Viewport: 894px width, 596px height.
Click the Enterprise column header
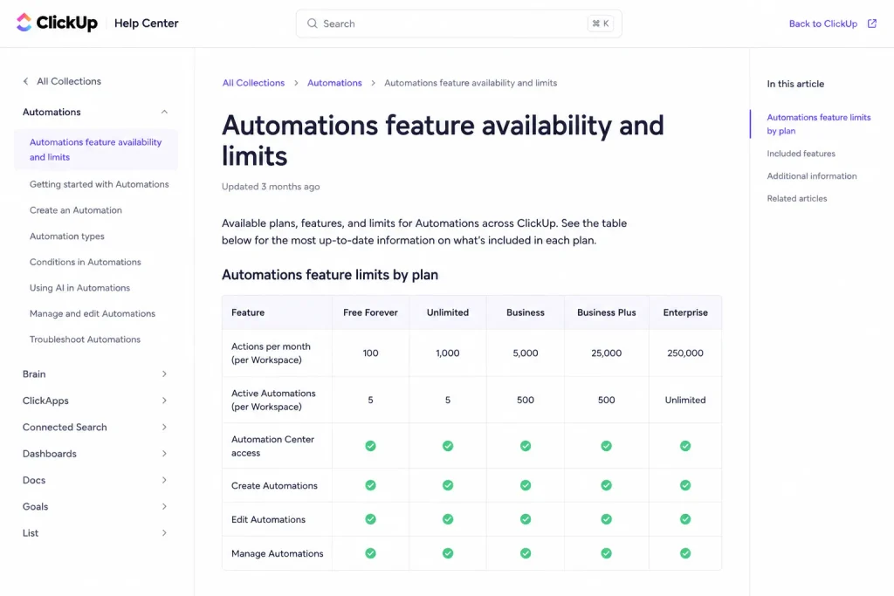tap(685, 312)
